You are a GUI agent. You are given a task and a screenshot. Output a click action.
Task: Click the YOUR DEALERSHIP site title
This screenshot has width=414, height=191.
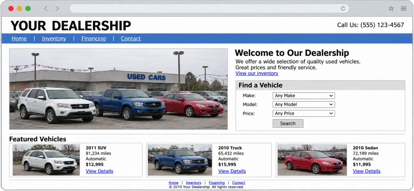[x=71, y=26]
